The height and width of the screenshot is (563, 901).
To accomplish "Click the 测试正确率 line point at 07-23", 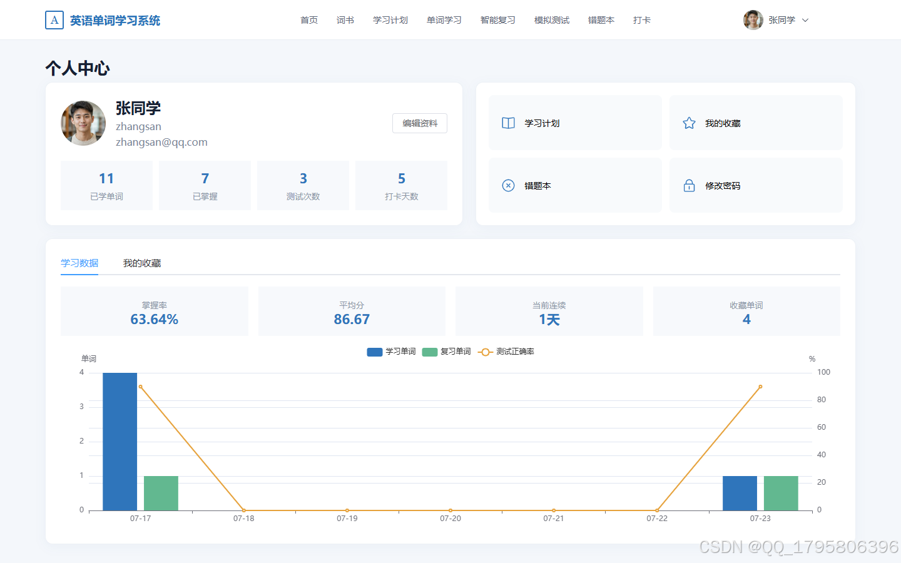I will click(x=760, y=387).
